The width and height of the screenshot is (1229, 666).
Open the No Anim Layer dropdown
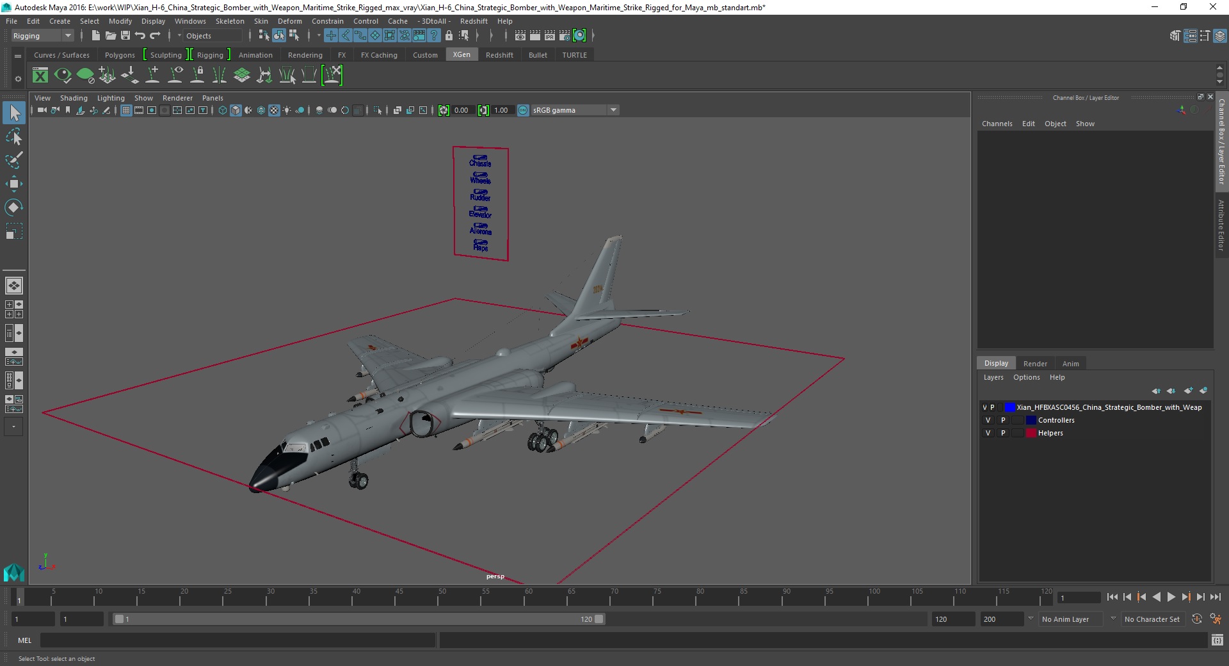[x=1071, y=619]
